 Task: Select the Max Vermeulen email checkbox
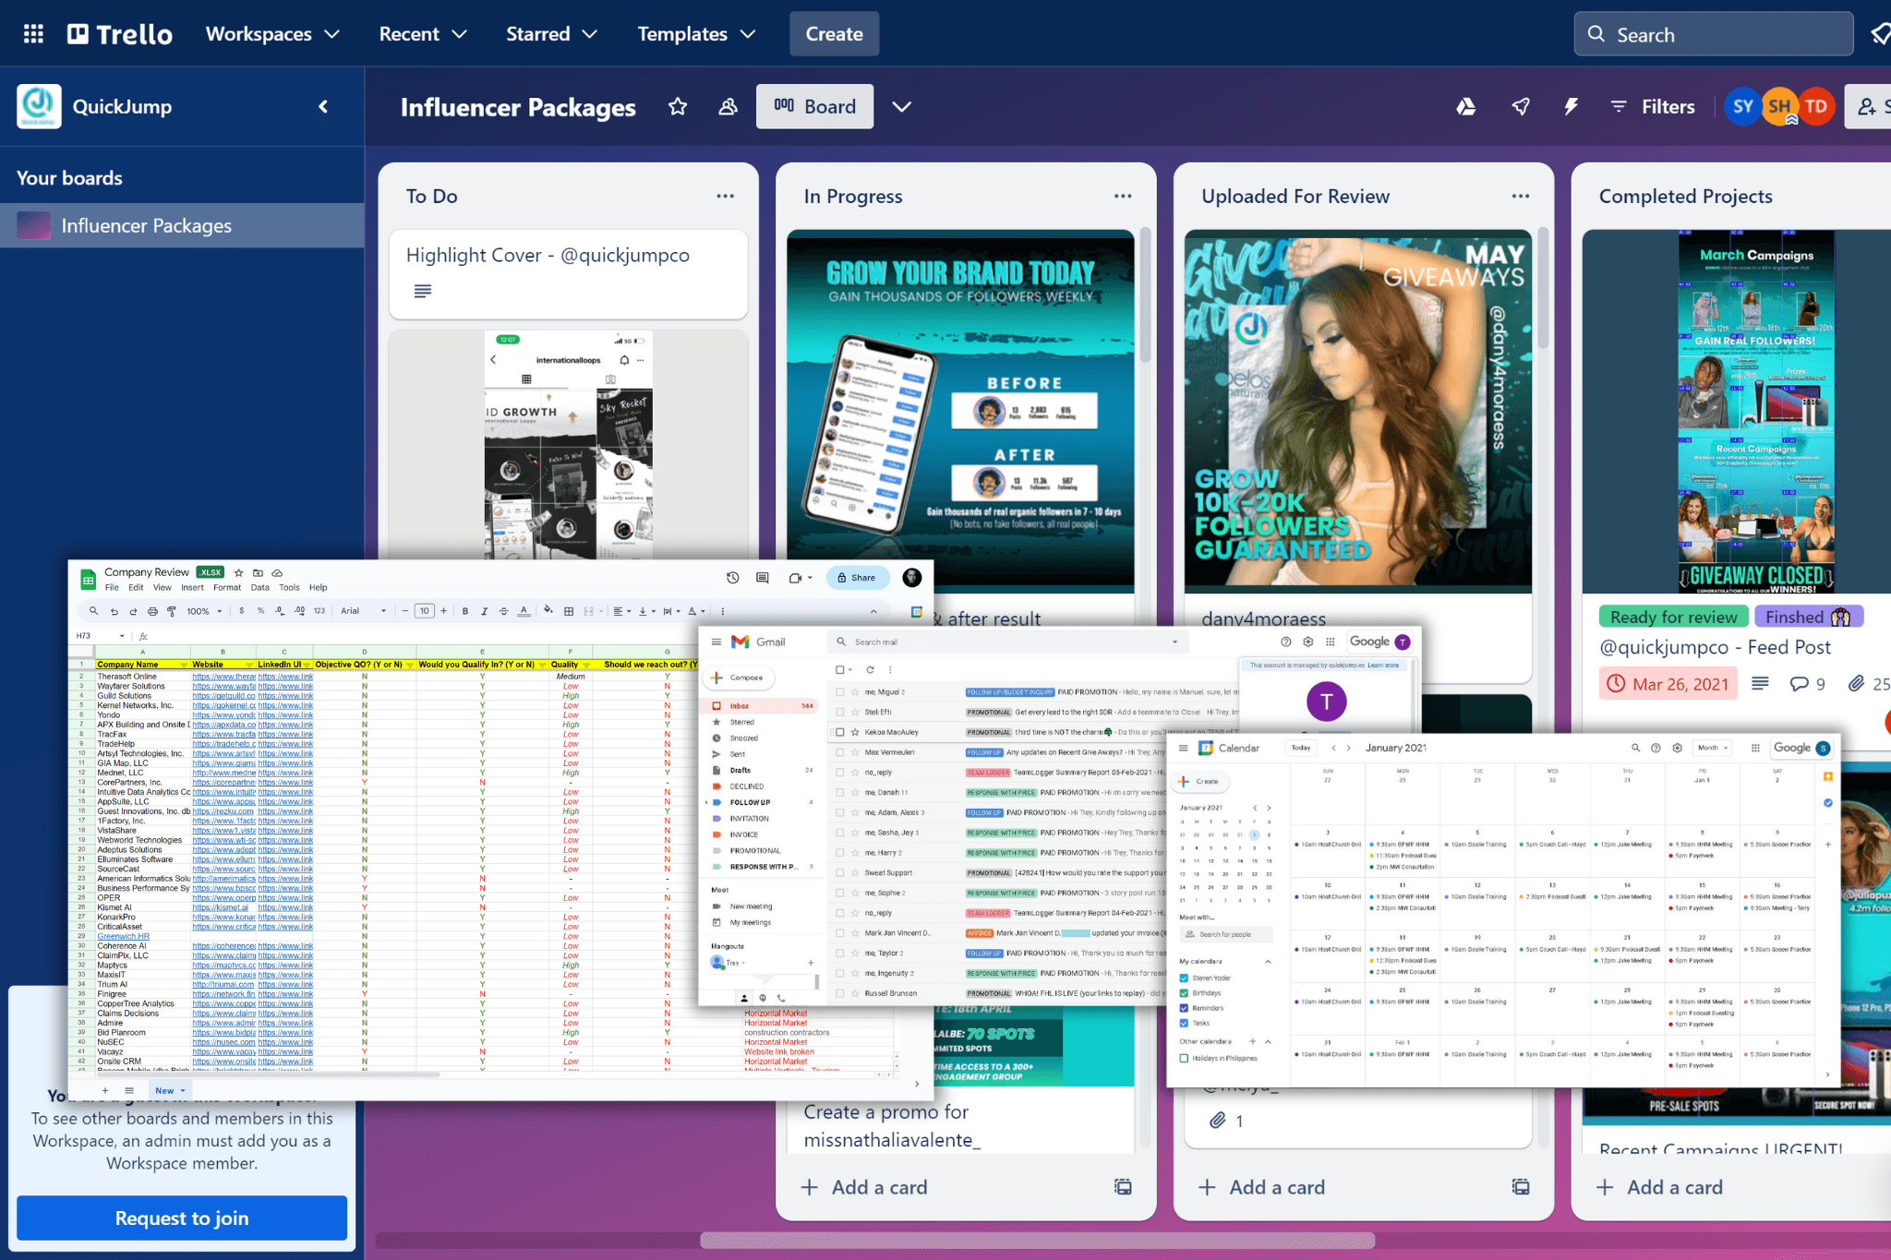point(839,752)
